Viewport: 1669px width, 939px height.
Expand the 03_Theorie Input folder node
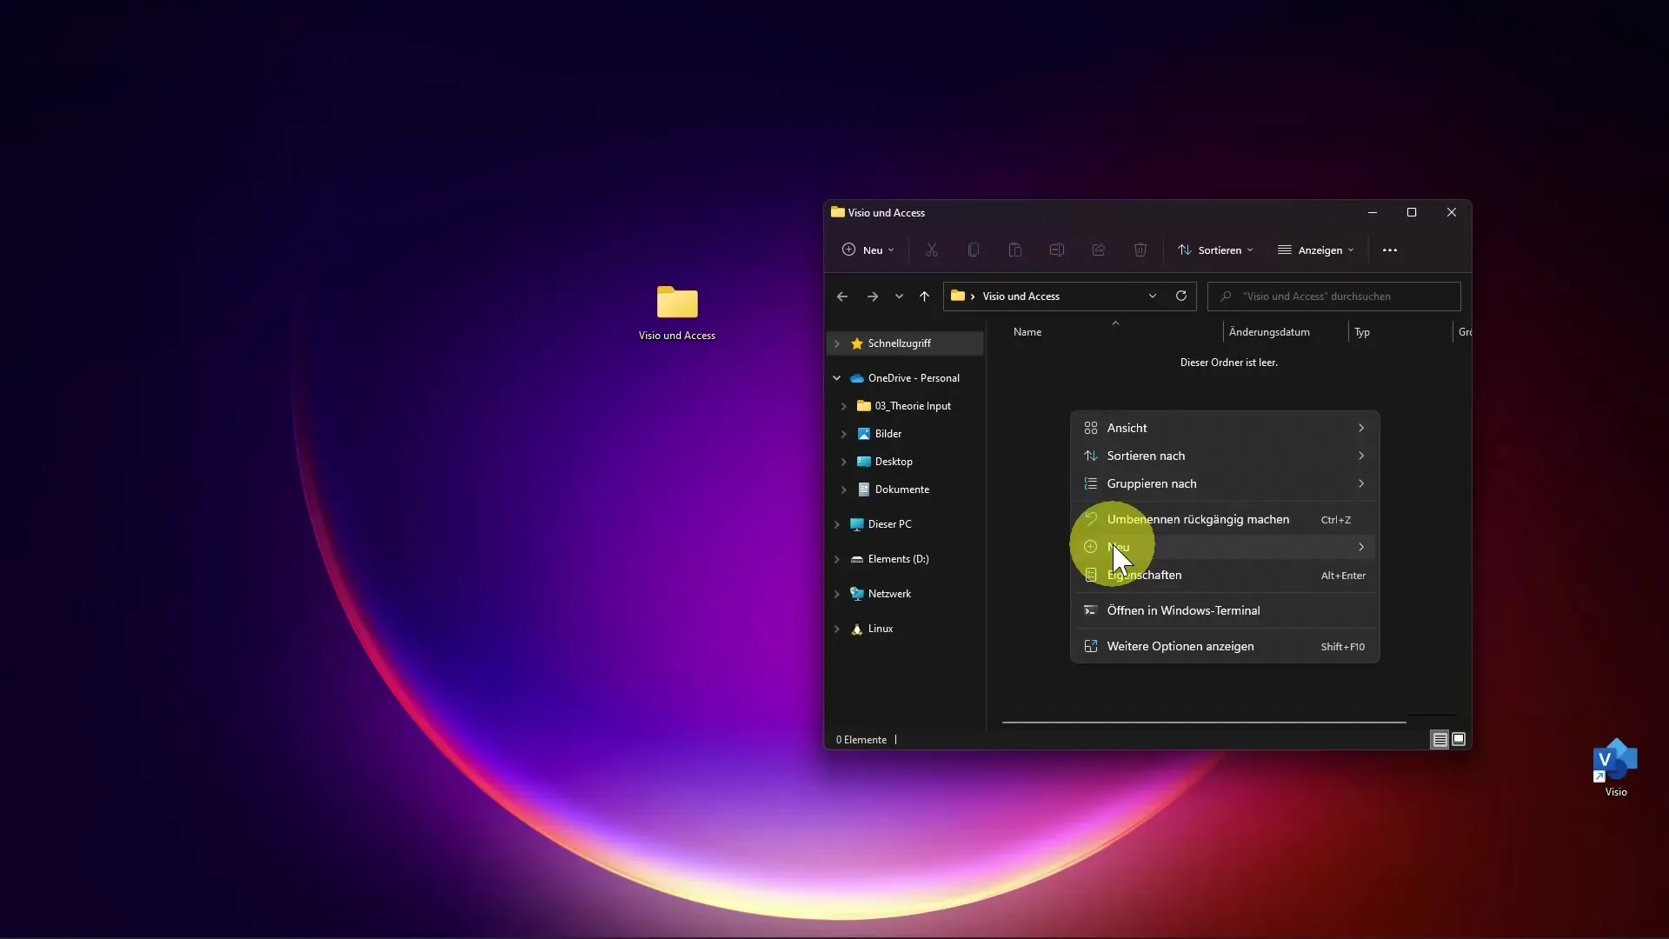843,406
